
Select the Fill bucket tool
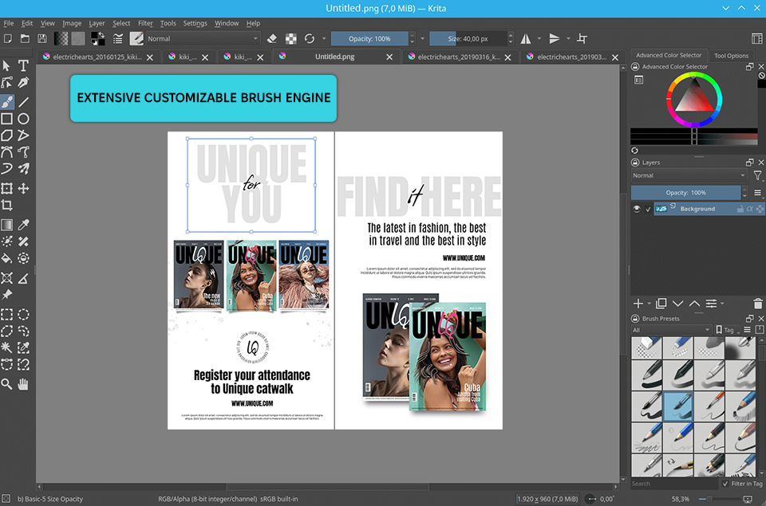(7, 259)
